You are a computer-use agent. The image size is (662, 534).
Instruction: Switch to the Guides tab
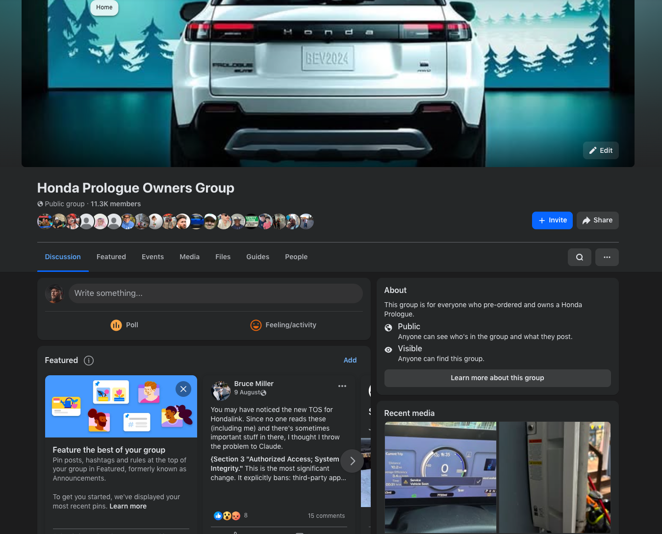[x=258, y=257]
